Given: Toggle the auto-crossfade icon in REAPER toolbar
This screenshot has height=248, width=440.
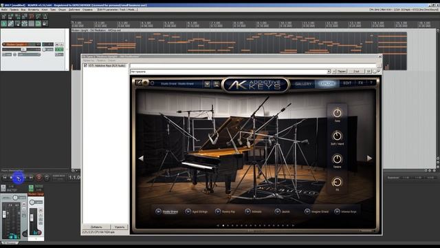Looking at the screenshot, I should click(4, 23).
